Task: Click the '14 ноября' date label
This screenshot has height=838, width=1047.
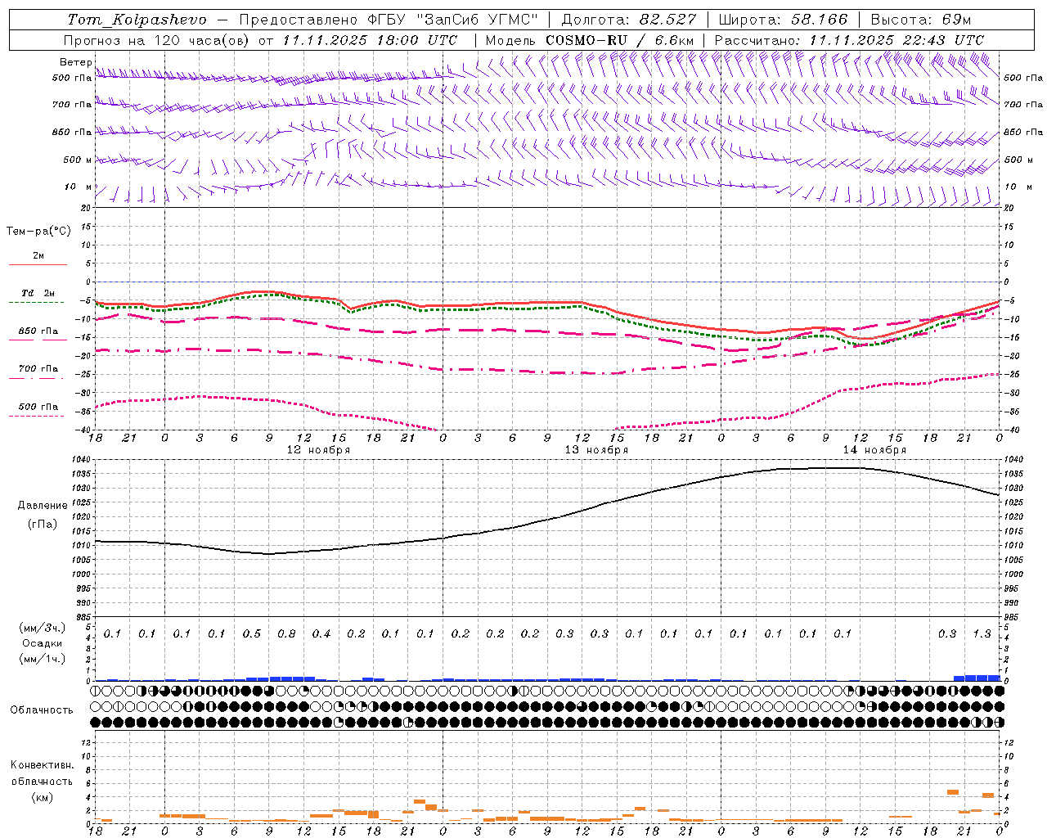Action: pos(874,450)
